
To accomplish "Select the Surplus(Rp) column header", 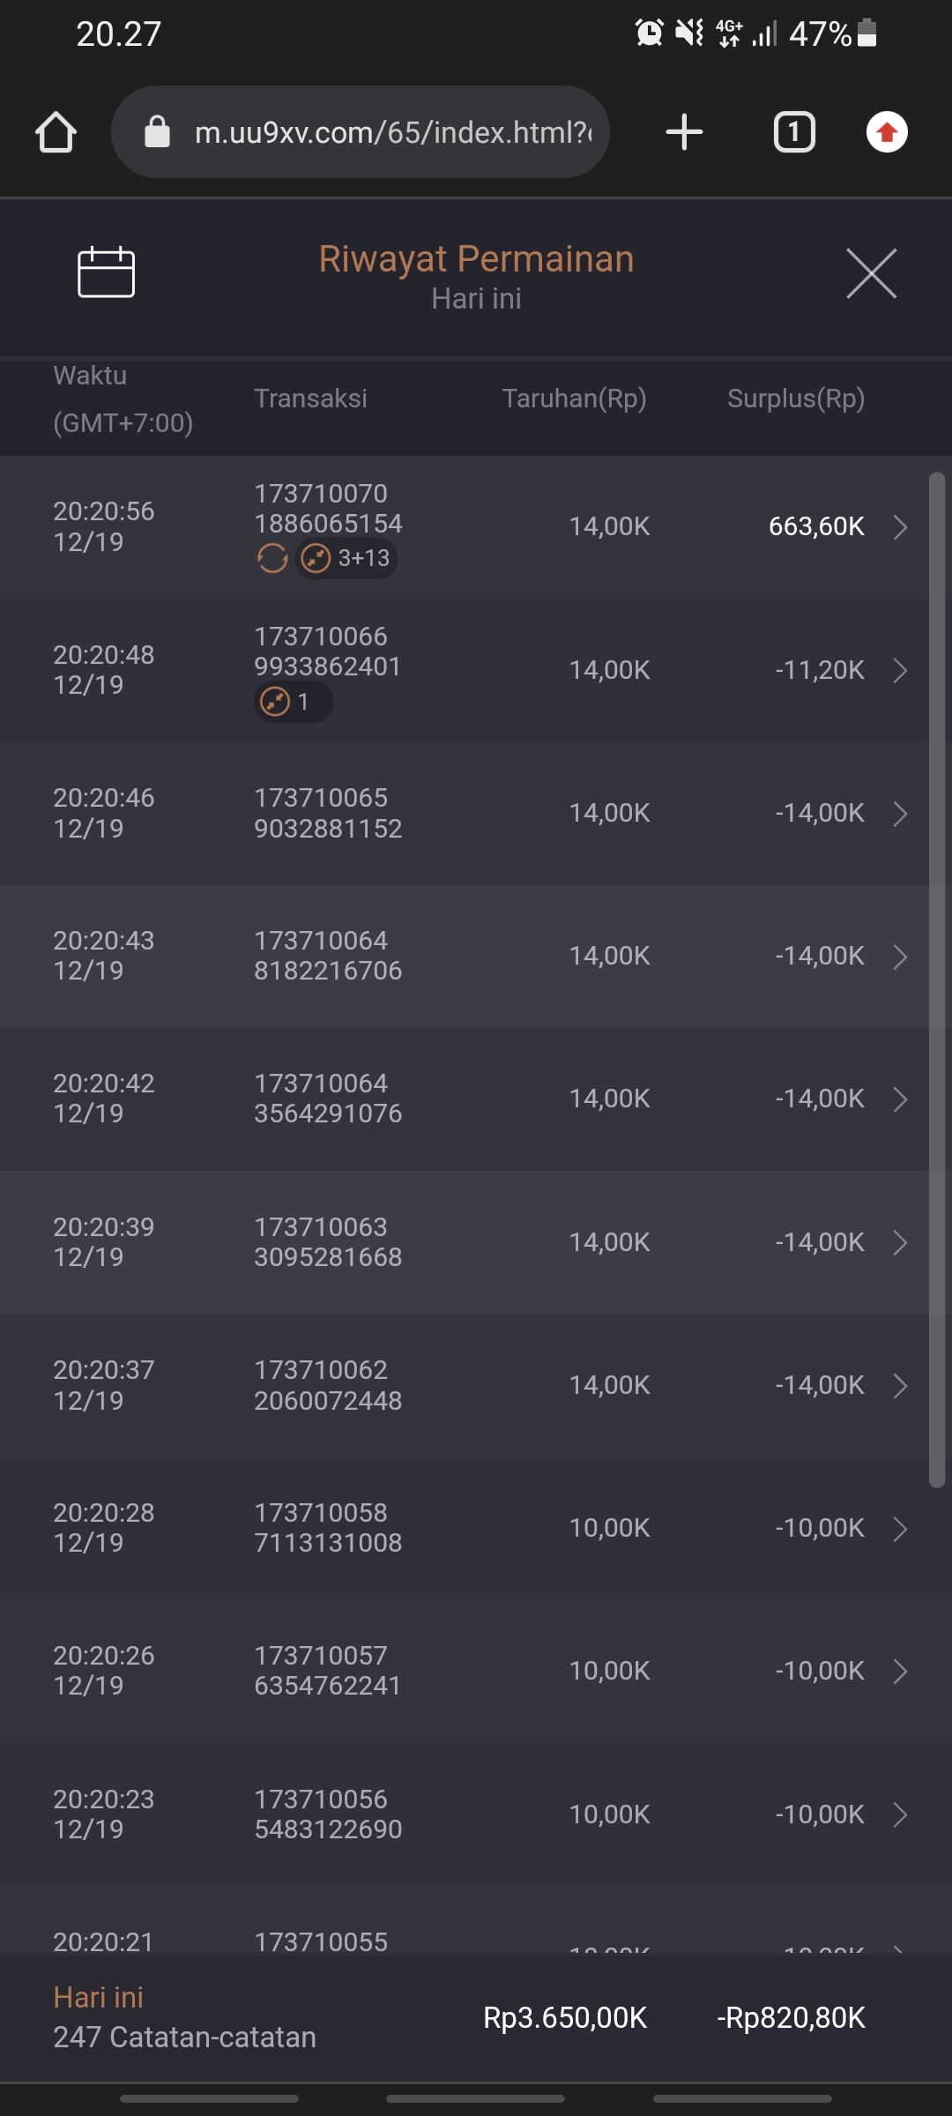I will pos(795,399).
